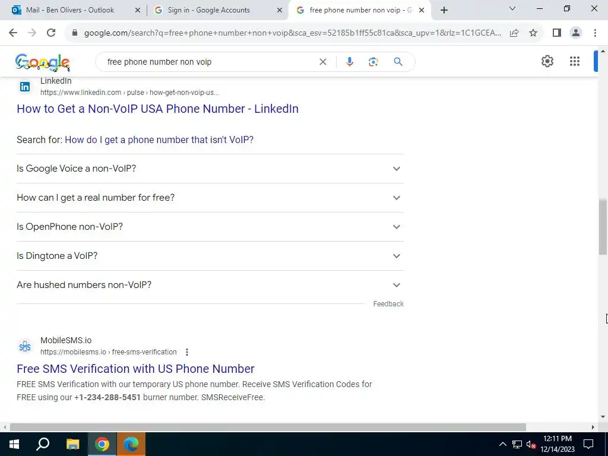Open "Free SMS Verification with US Phone Number"
The width and height of the screenshot is (608, 456).
point(135,369)
